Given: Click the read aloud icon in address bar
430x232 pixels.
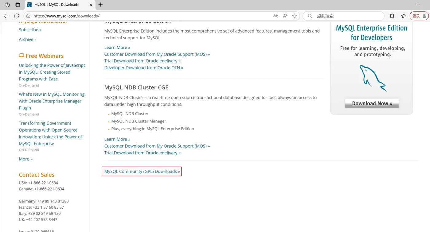Looking at the screenshot, I should (x=285, y=16).
